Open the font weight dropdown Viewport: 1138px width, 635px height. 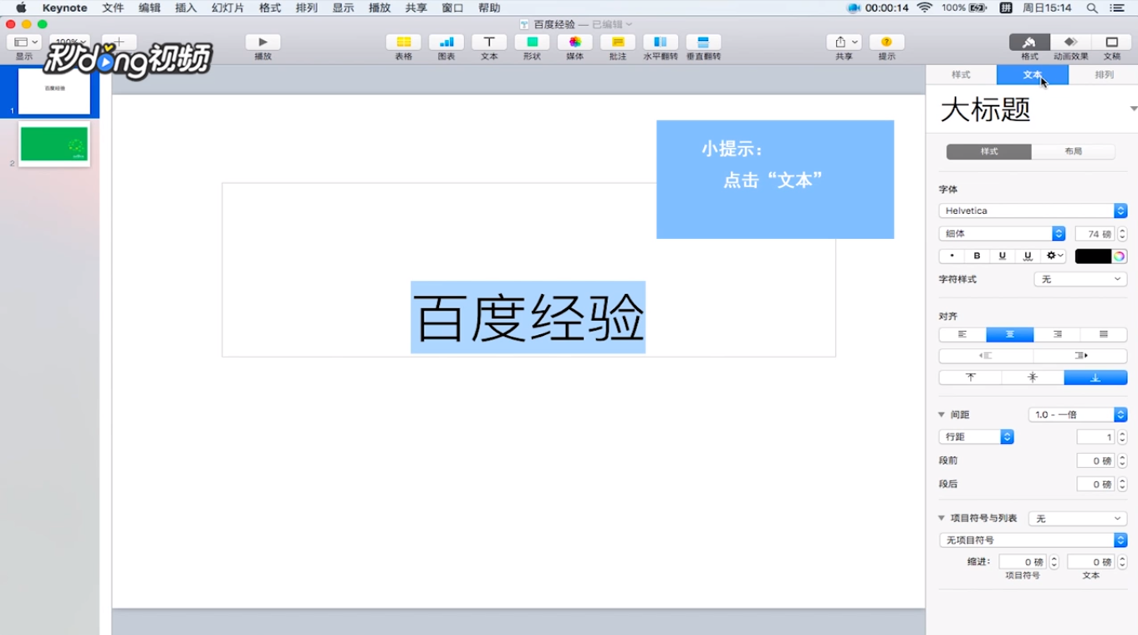pyautogui.click(x=1002, y=234)
